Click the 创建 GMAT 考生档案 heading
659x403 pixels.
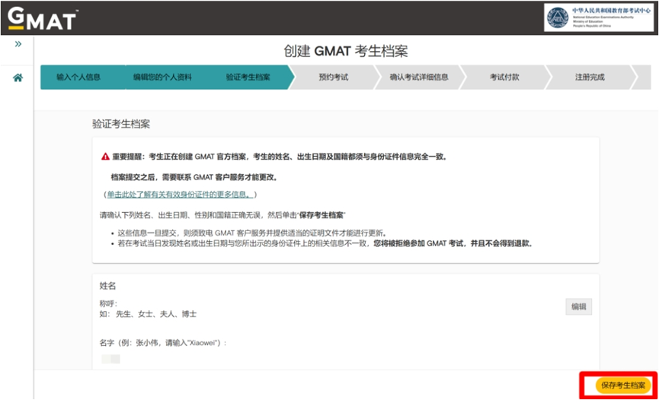(345, 51)
